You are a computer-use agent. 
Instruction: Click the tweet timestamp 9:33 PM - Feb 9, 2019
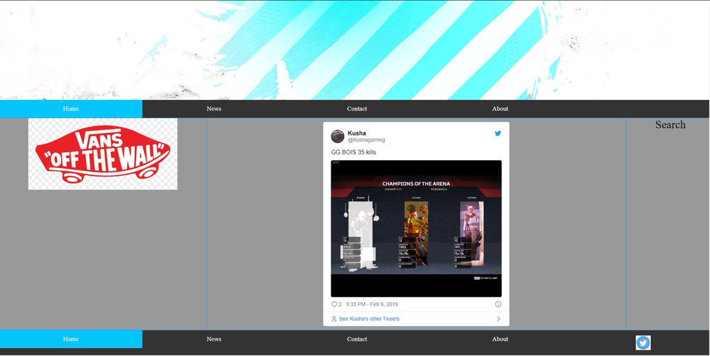372,304
